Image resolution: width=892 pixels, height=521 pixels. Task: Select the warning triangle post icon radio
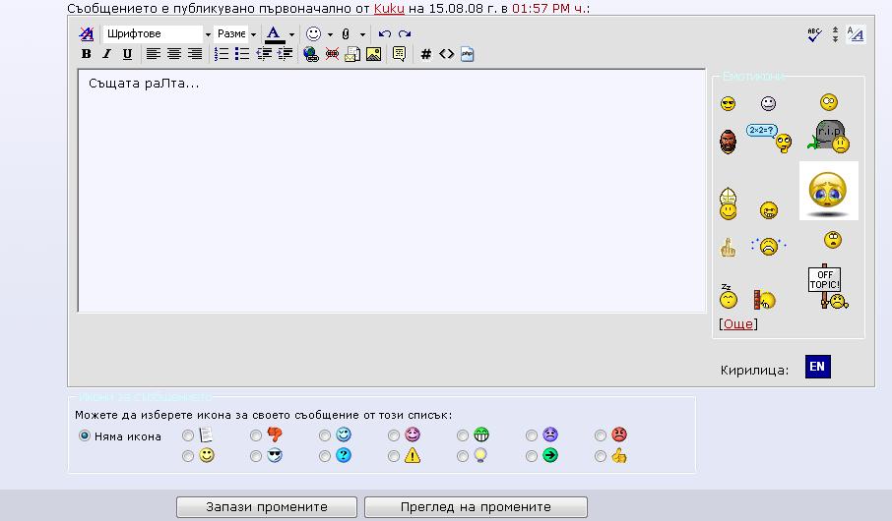[x=394, y=456]
